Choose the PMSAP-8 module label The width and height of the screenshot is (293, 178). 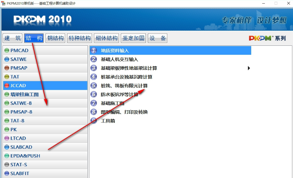point(21,112)
